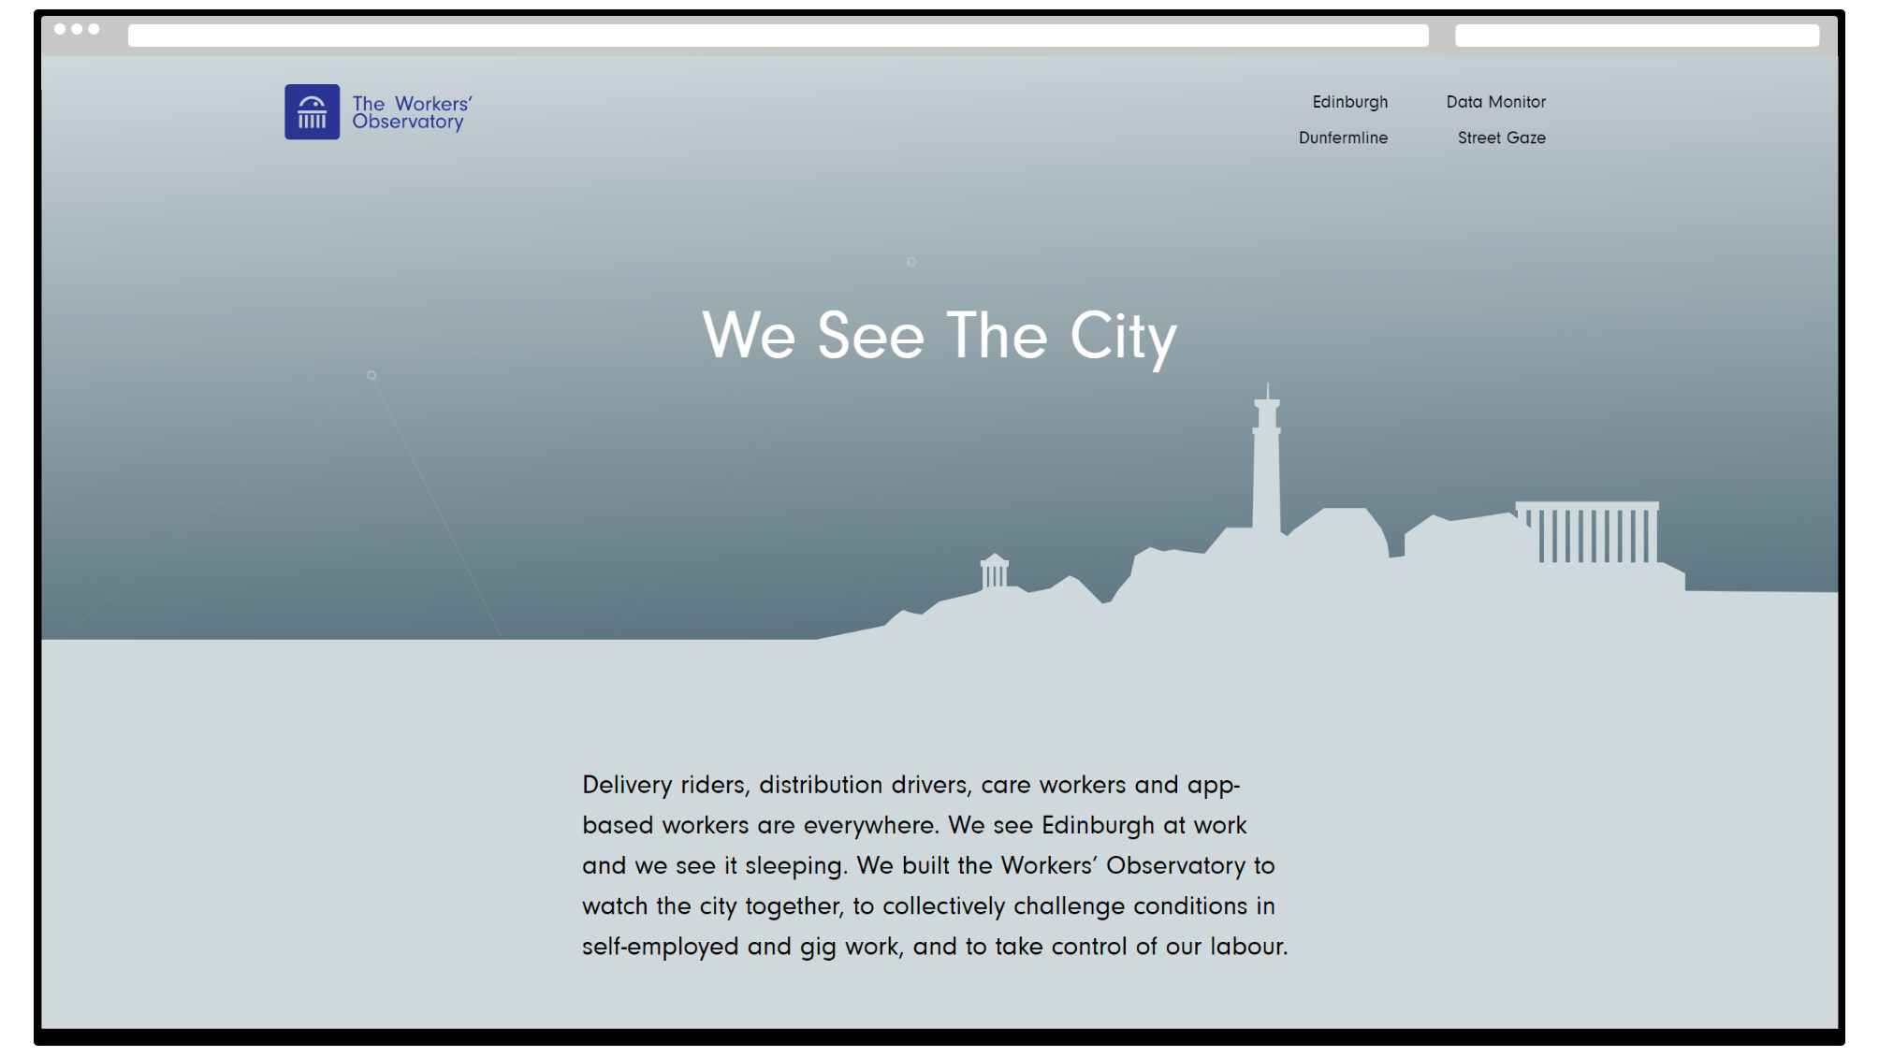The image size is (1879, 1057).
Task: Click the tall monument tower silhouette
Action: coord(1266,468)
